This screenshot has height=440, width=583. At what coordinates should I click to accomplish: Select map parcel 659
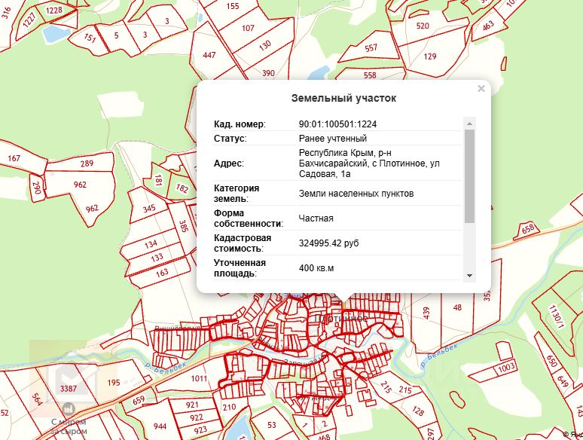point(139,400)
